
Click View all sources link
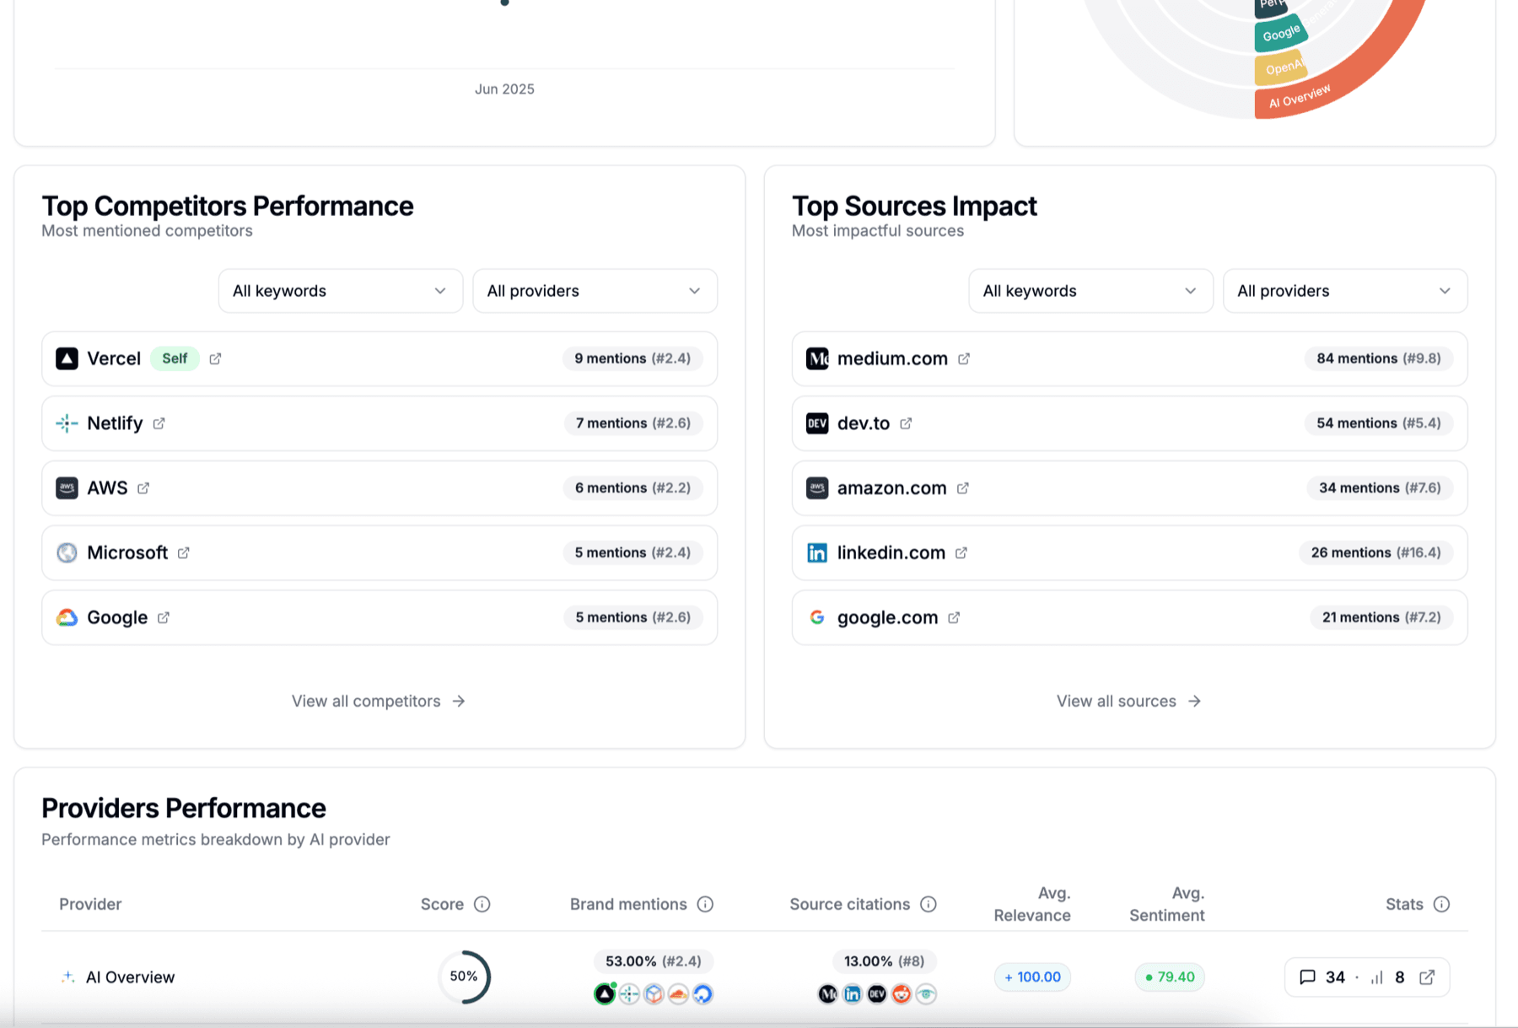[1128, 702]
